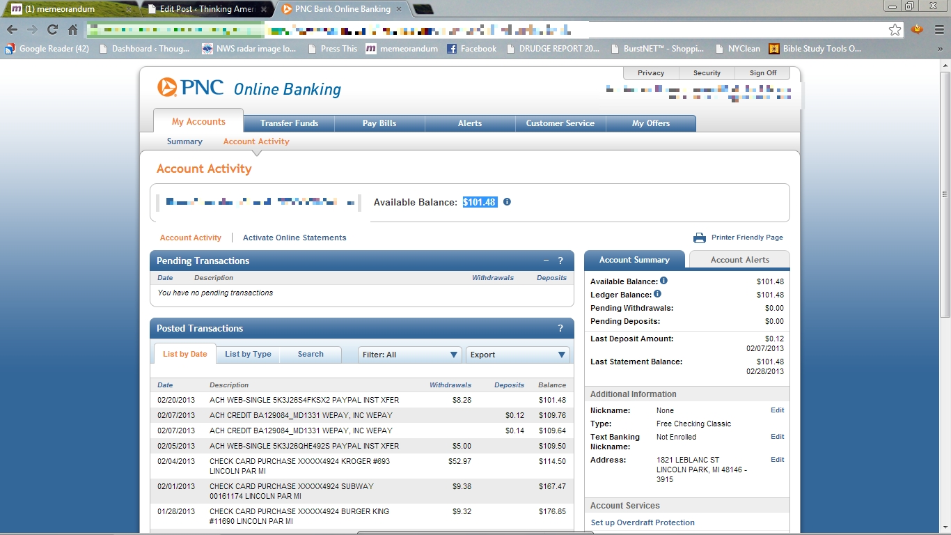Bookmark this page with the star icon
Image resolution: width=951 pixels, height=535 pixels.
[x=895, y=29]
